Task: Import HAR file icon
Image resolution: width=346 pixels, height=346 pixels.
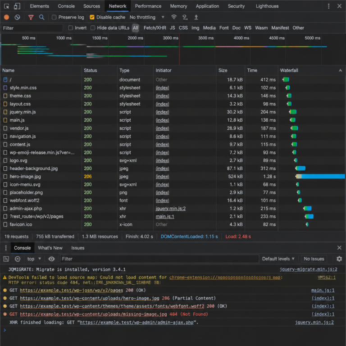Action: pos(185,17)
